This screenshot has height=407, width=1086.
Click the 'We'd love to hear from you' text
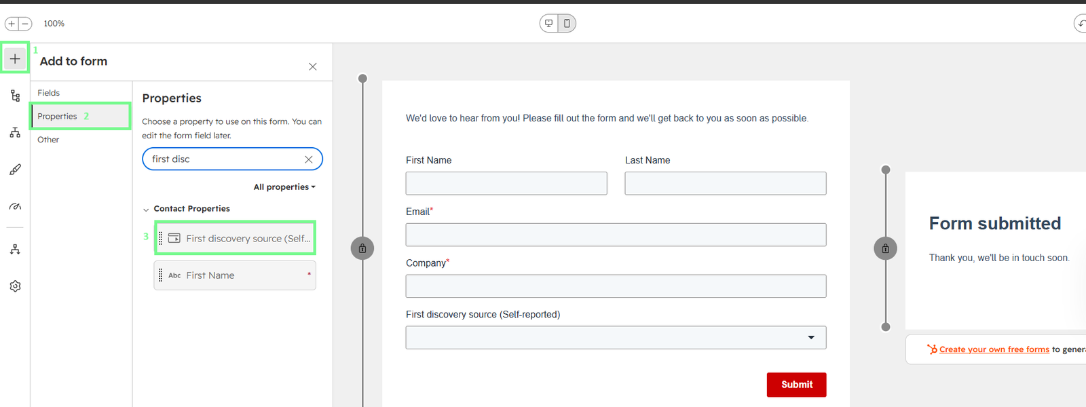pyautogui.click(x=607, y=118)
